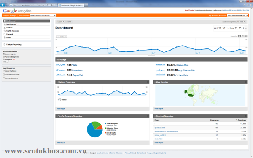Open the About this Report help link
Viewport: 253px width, 158px height.
(11, 71)
